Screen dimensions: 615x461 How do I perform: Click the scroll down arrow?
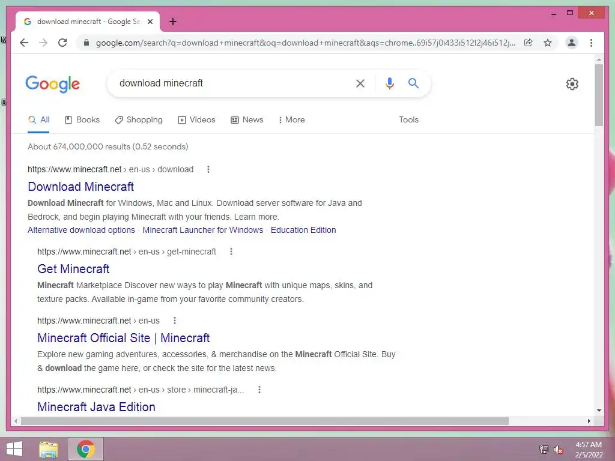pos(599,411)
